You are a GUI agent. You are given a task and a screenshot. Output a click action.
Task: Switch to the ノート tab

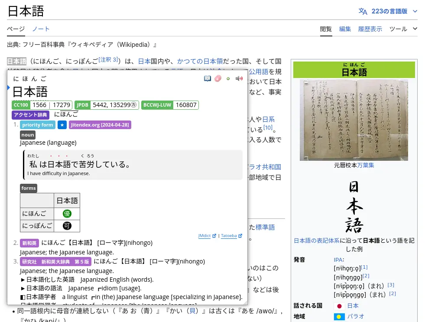click(x=41, y=29)
